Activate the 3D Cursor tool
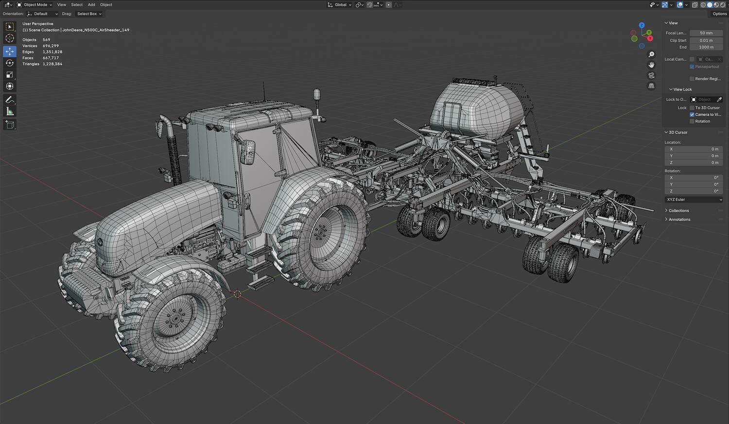Viewport: 729px width, 424px height. [x=10, y=38]
